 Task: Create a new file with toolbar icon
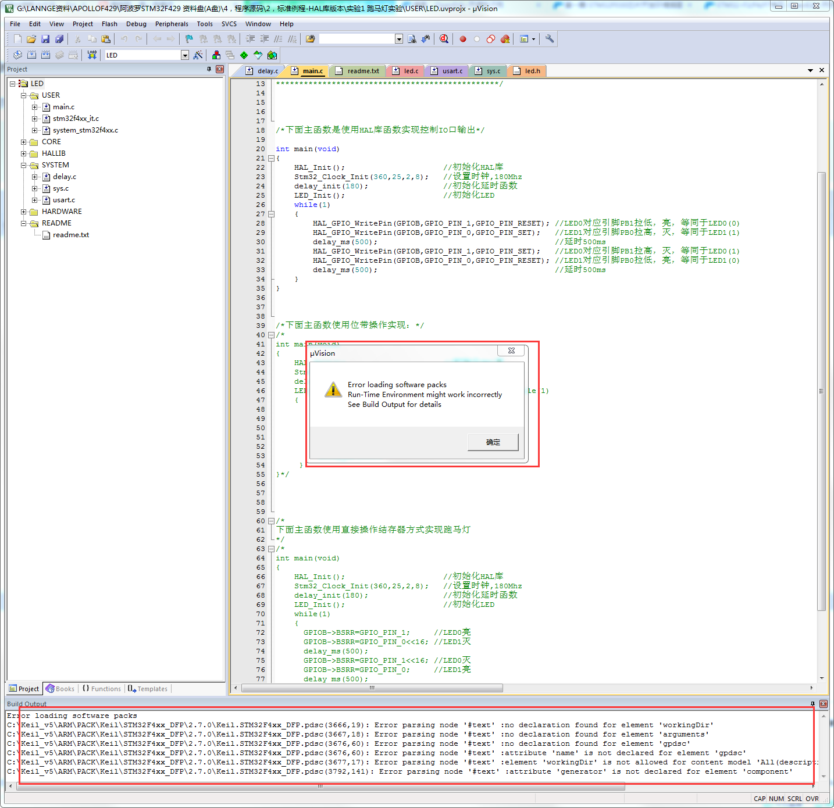click(17, 39)
